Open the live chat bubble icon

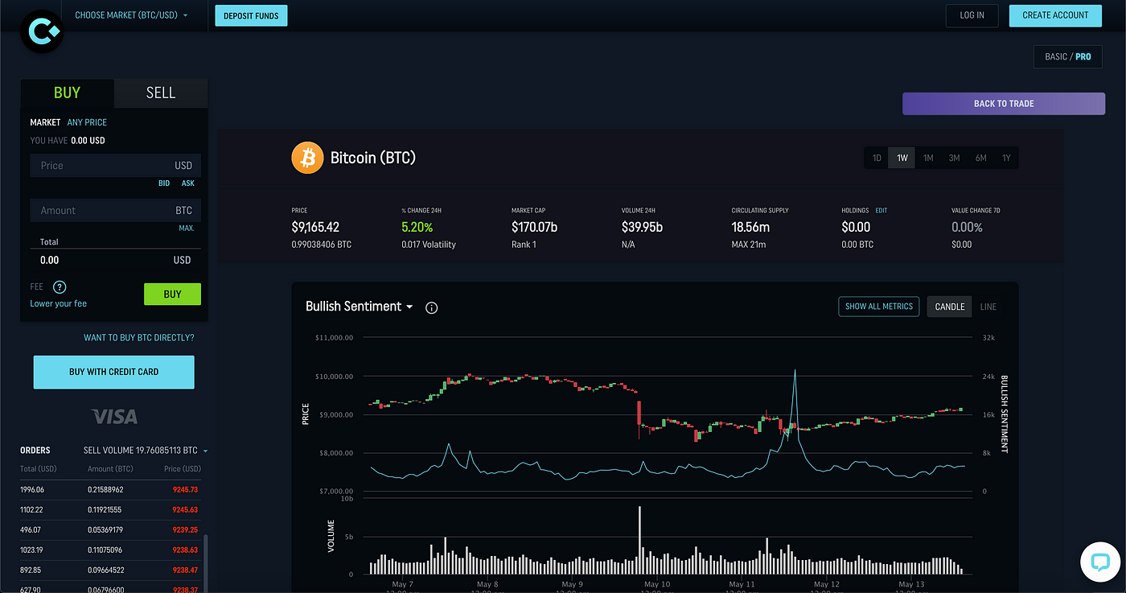click(x=1100, y=562)
